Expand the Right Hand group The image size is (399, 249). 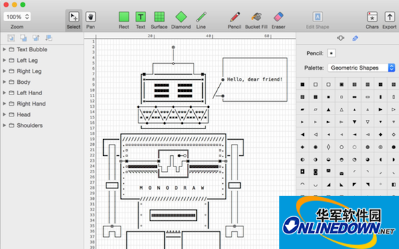[x=5, y=103]
